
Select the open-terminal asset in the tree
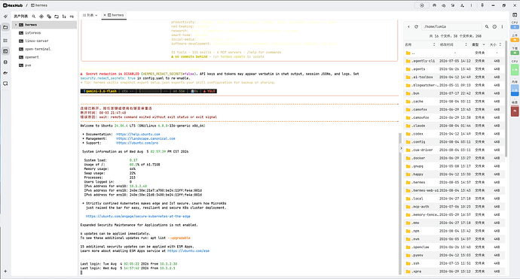pos(44,49)
